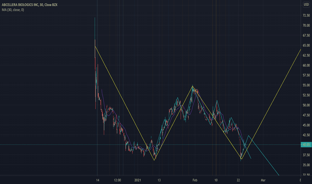Viewport: 312px width, 184px height.
Task: Click the 45.00 price axis label
Action: click(306, 125)
